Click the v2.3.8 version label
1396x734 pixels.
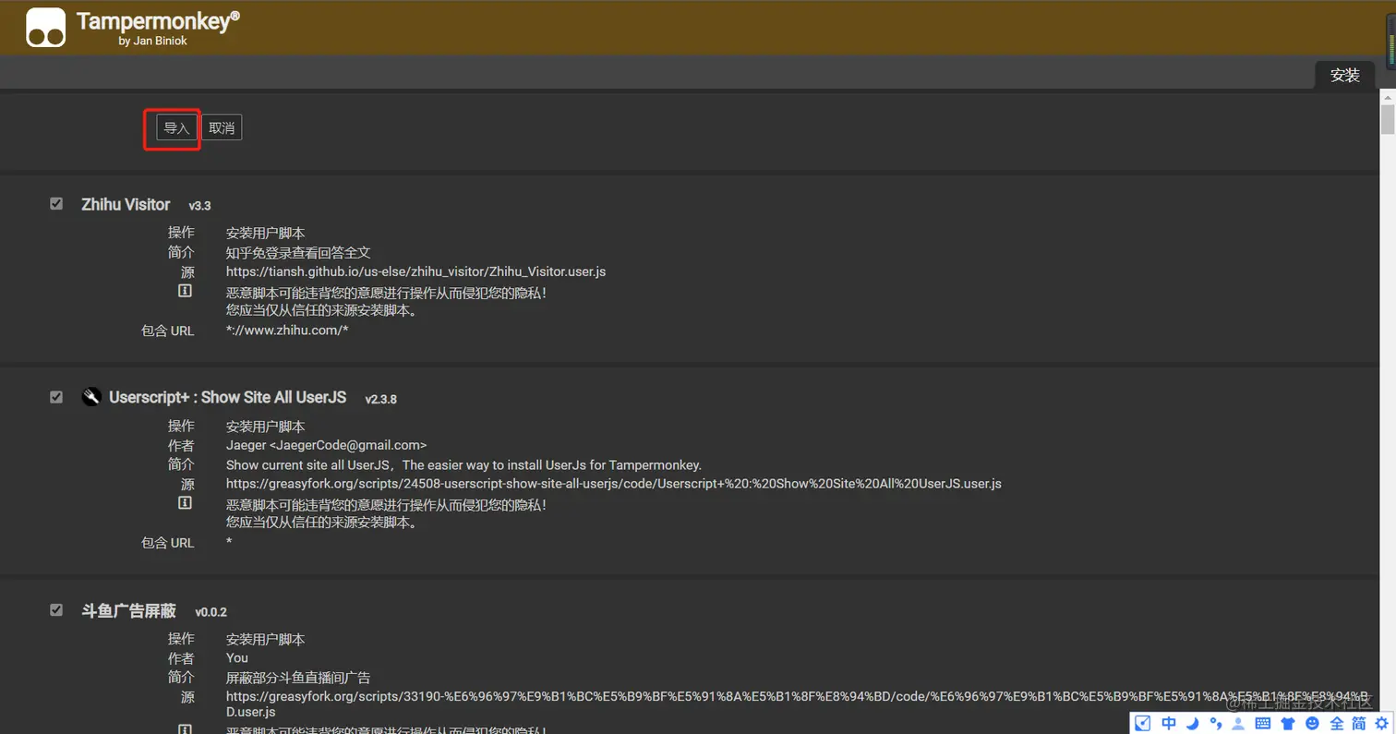(x=380, y=400)
